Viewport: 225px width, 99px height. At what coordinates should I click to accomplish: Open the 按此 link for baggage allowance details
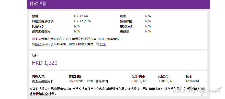coord(38,44)
